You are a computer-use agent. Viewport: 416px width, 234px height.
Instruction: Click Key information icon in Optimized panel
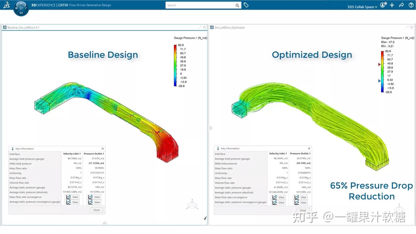pyautogui.click(x=218, y=148)
